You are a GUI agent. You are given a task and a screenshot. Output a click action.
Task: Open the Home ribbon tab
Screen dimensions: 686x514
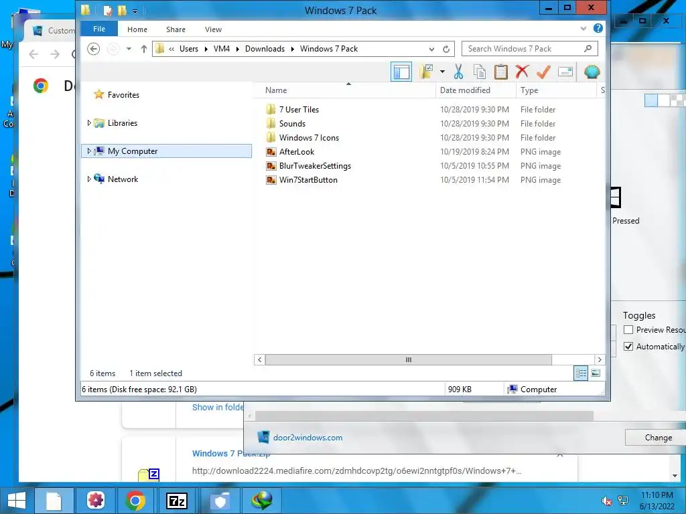tap(137, 29)
